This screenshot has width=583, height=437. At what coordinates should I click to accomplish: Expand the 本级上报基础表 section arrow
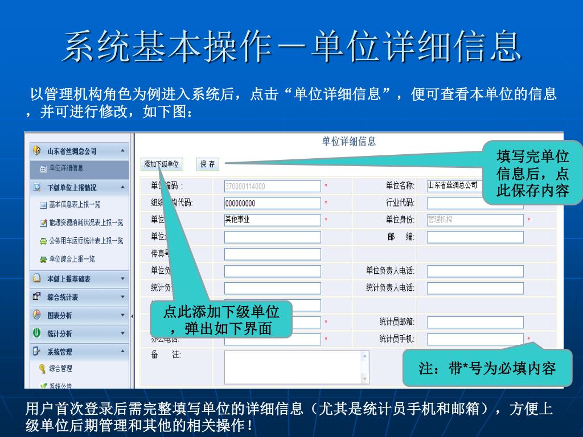click(x=123, y=278)
